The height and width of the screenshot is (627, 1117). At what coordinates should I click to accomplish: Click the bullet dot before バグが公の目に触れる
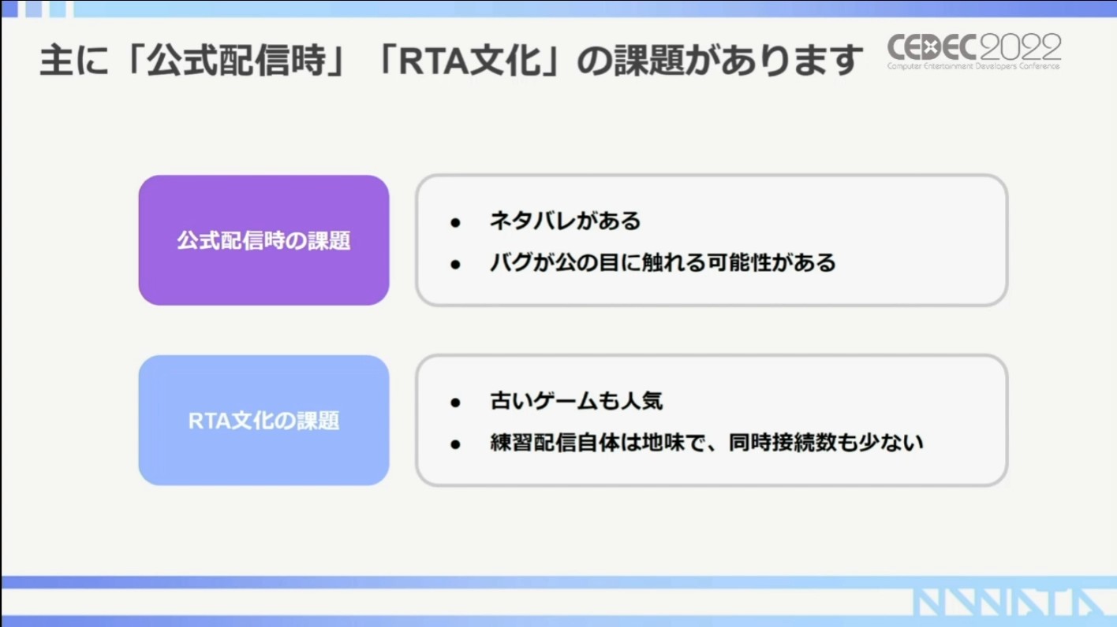click(x=455, y=265)
